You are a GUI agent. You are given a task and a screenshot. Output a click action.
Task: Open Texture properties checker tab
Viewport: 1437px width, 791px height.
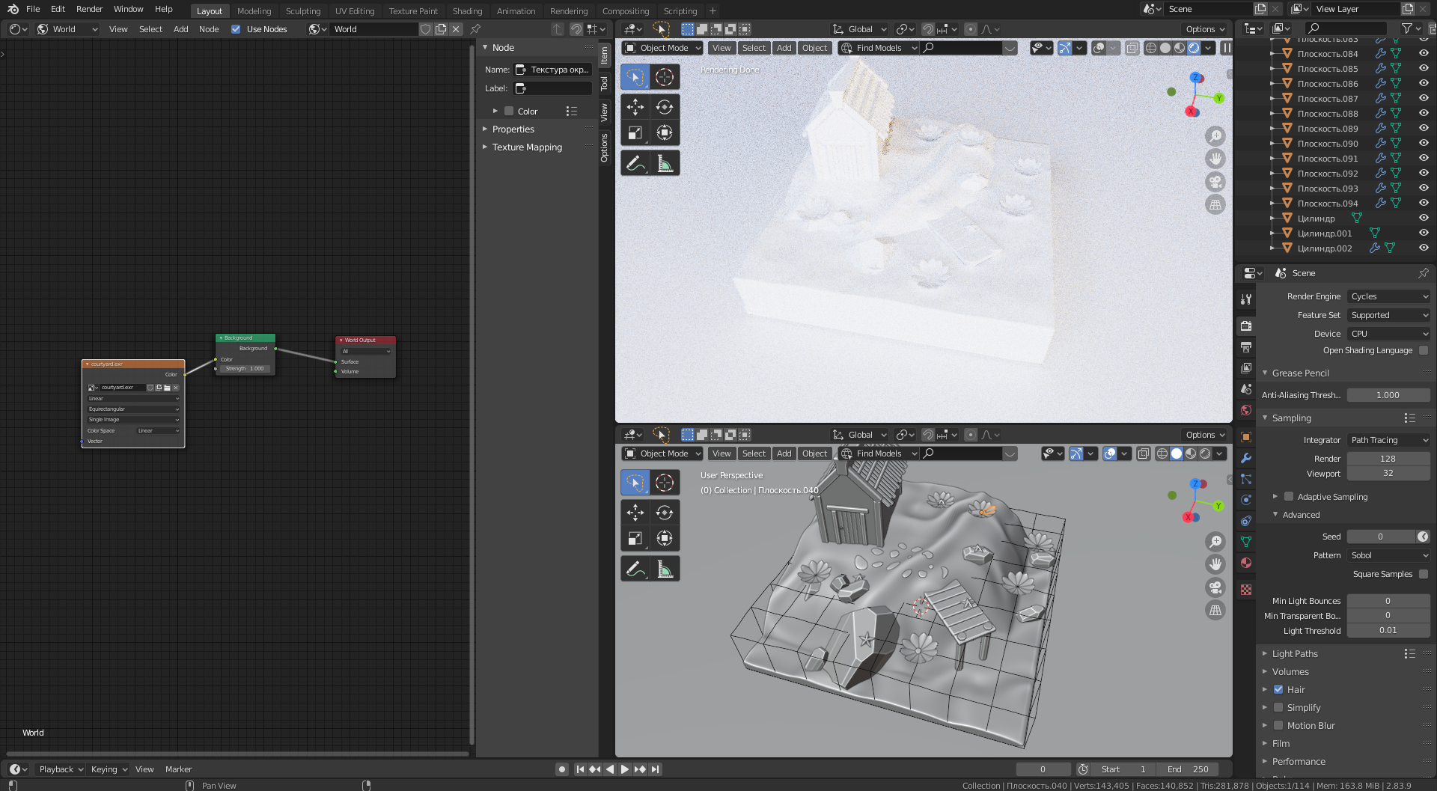(x=1246, y=590)
